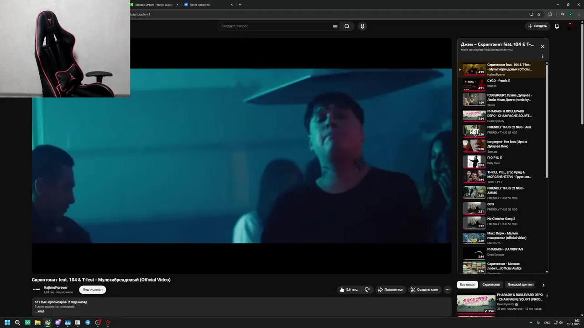Select the Все видео chip
This screenshot has height=328, width=584.
467,285
